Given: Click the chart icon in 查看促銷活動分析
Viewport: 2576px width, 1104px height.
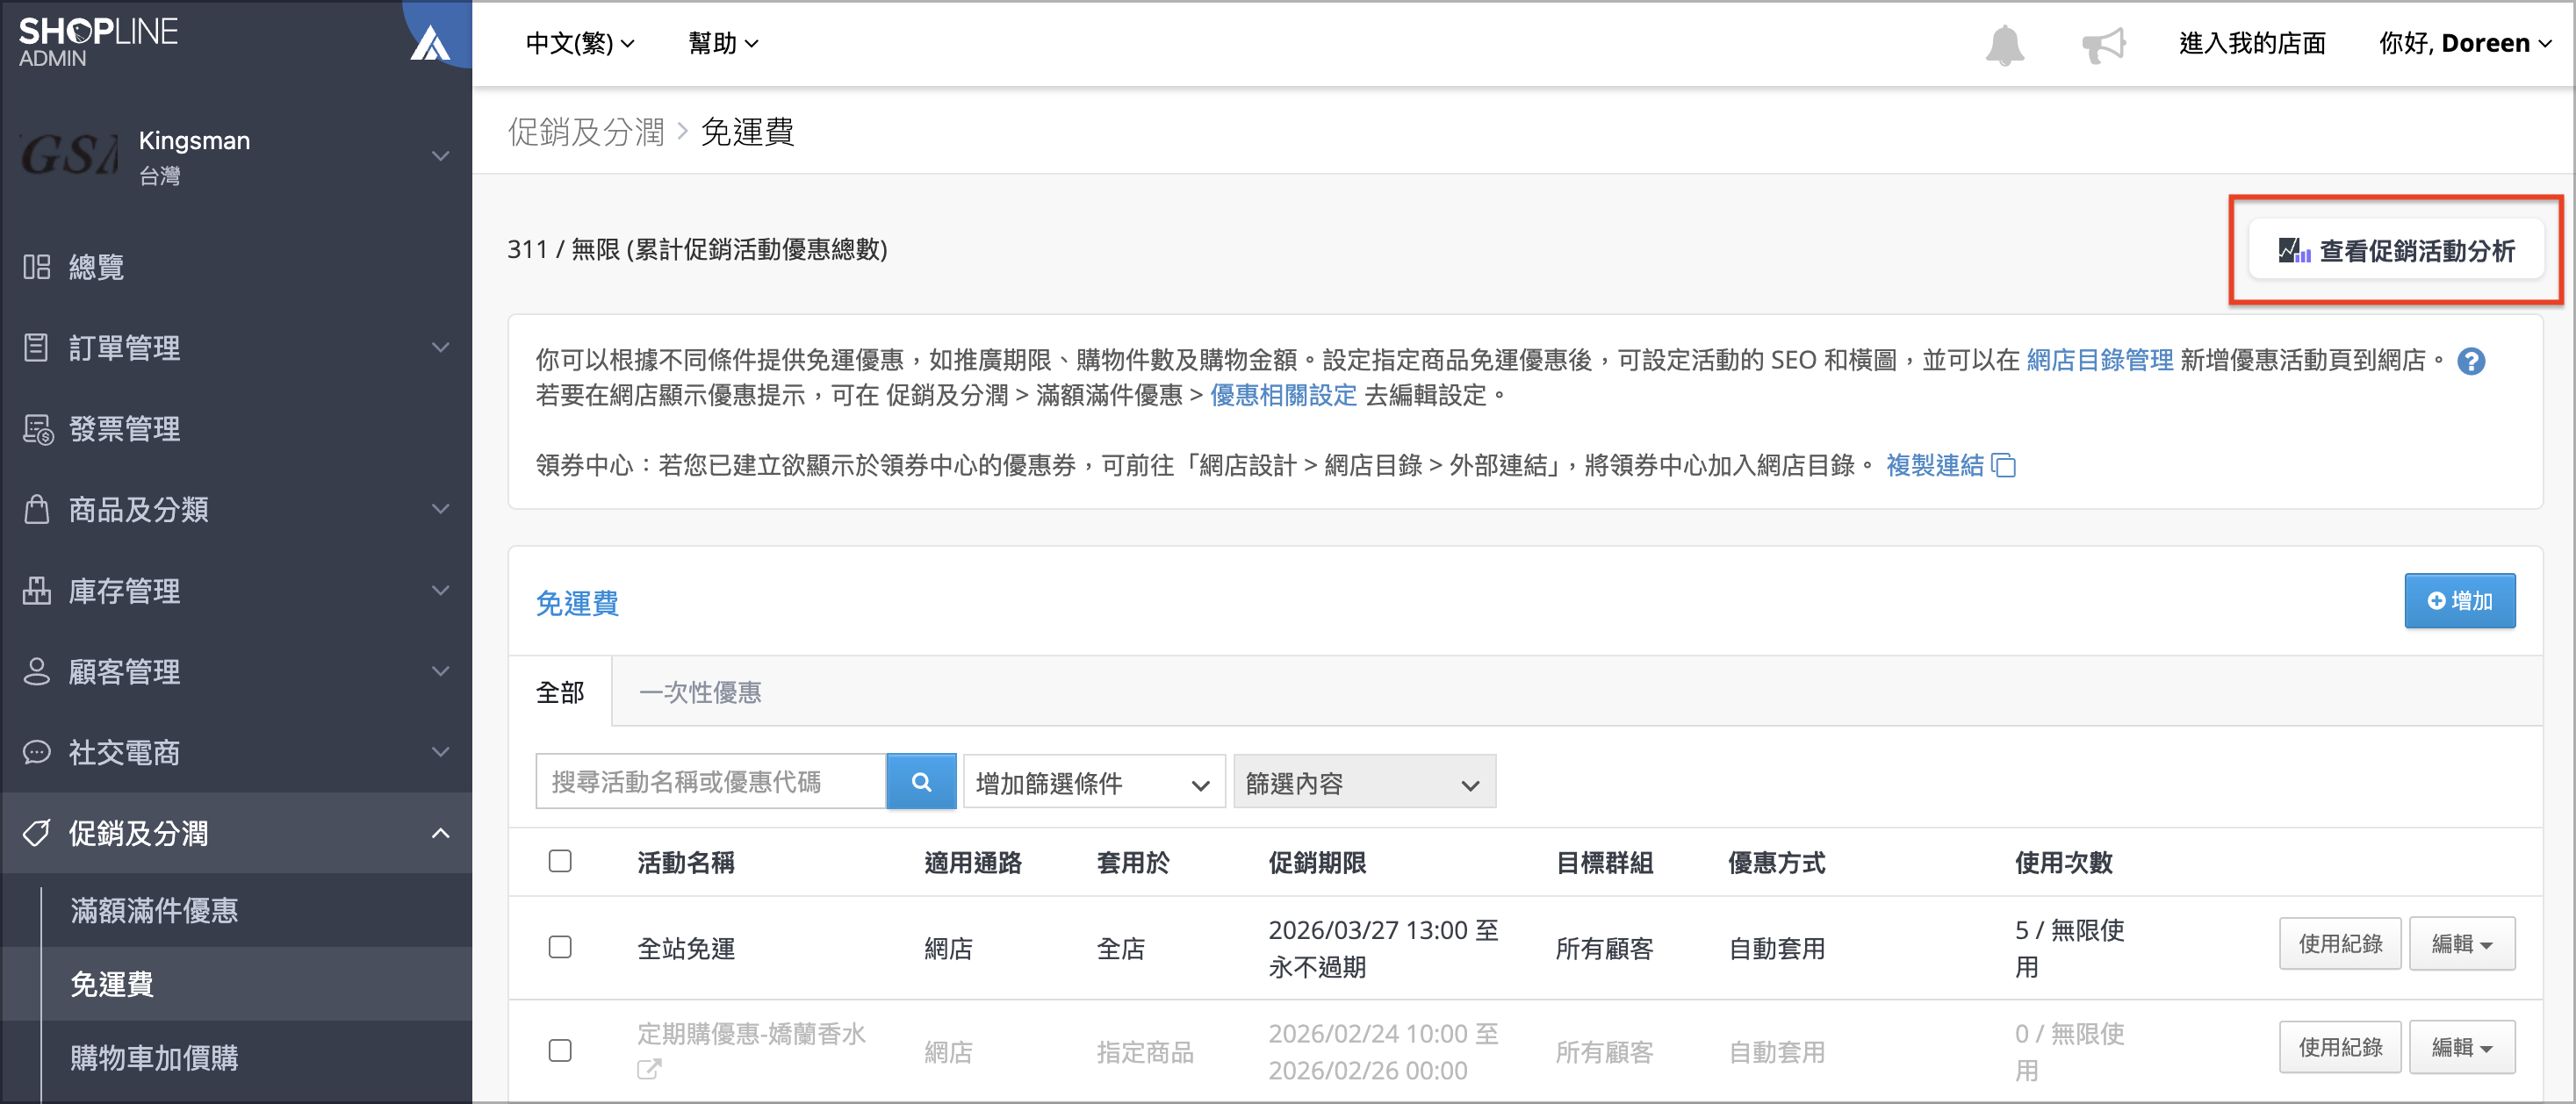Looking at the screenshot, I should [2294, 251].
